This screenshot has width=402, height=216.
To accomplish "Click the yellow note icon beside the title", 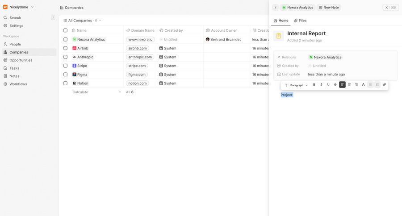I will point(279,36).
